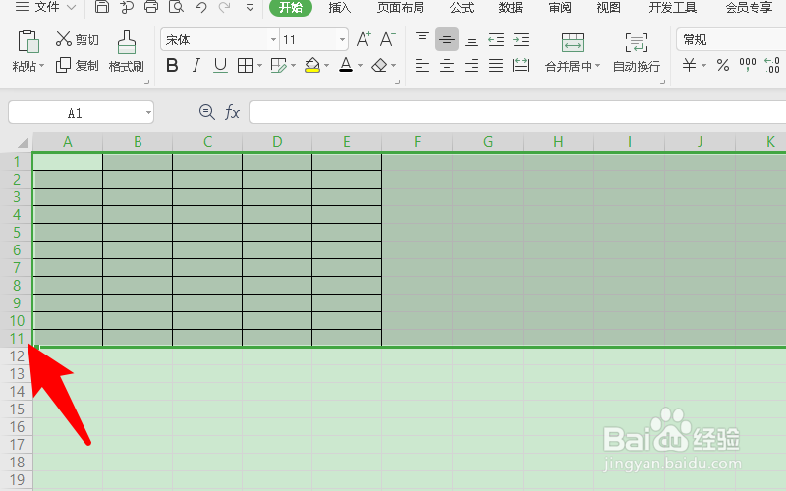Switch to the 插入 Insert tab

click(339, 8)
